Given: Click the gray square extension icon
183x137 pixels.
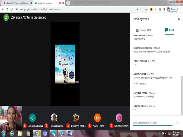Looking at the screenshot, I should [x=160, y=9].
